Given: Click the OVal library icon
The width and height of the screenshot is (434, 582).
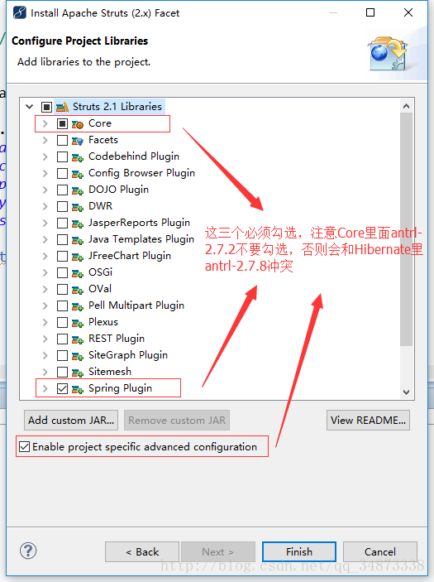Looking at the screenshot, I should tap(78, 290).
